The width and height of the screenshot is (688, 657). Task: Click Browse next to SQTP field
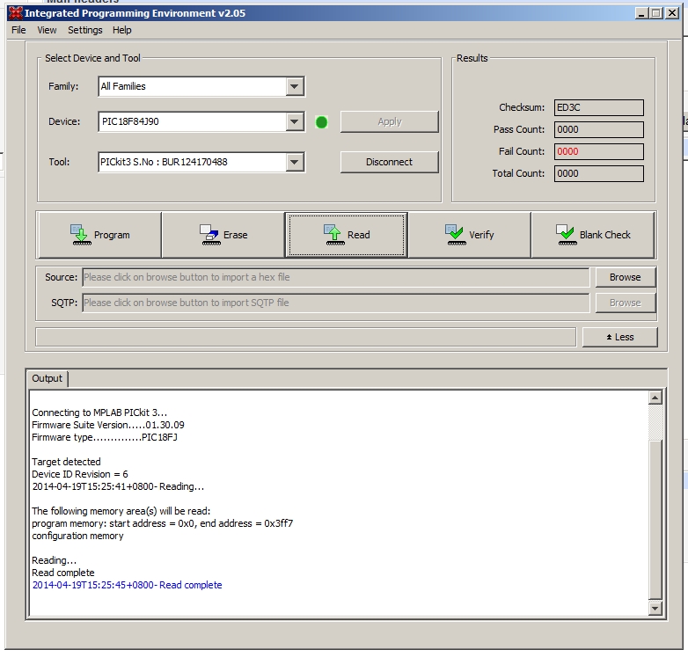625,303
